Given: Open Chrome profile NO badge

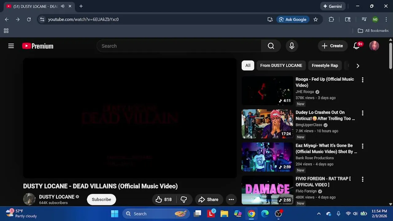Looking at the screenshot, I should click(x=375, y=19).
